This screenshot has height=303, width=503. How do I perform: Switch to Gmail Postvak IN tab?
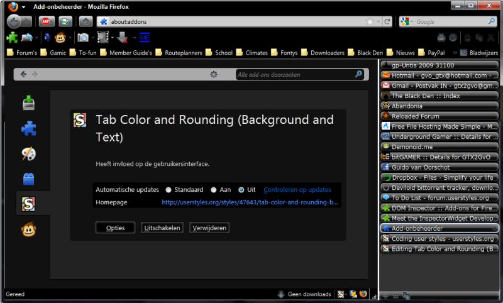tap(439, 85)
